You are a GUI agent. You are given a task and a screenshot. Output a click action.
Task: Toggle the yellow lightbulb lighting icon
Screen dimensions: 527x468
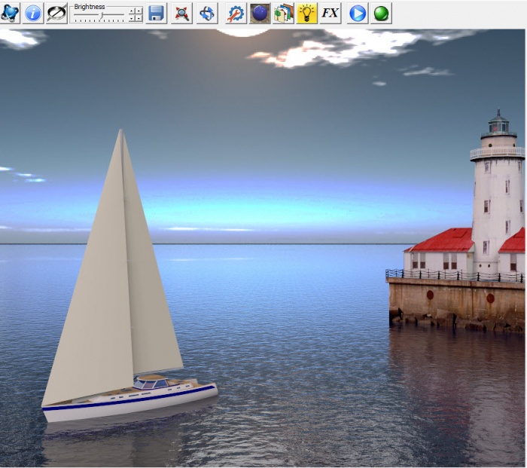click(306, 13)
